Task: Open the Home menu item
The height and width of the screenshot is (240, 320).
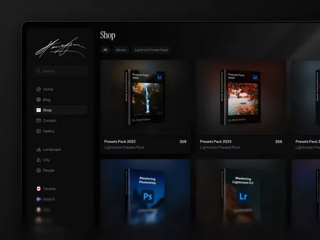Action: pos(60,89)
